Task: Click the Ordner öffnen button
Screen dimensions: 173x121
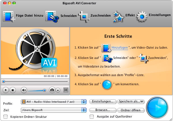Action: (x=131, y=110)
